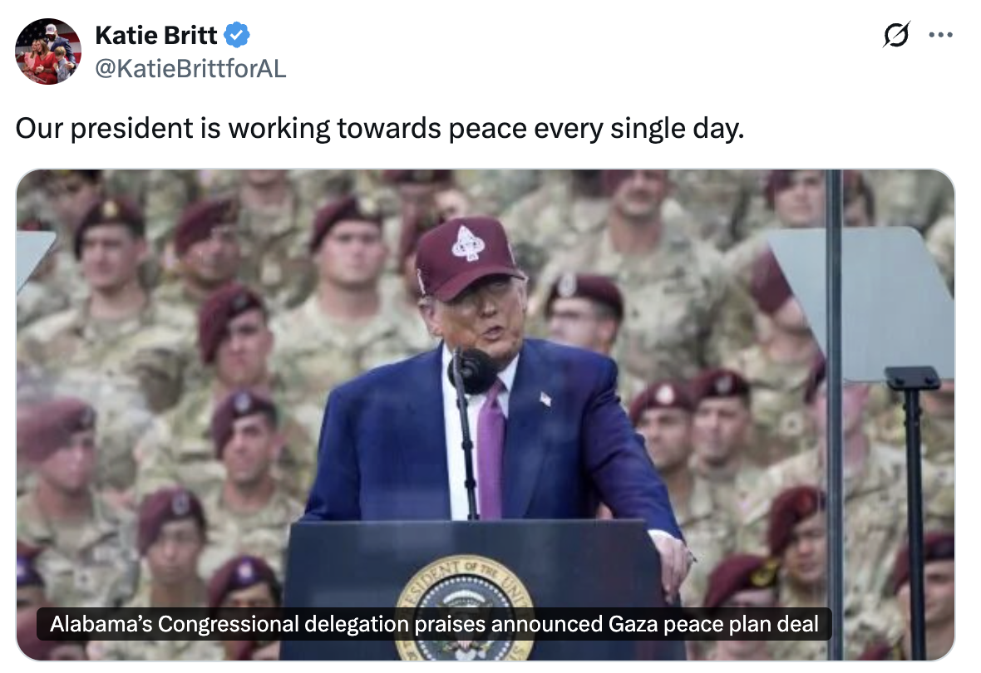This screenshot has height=673, width=981.
Task: Open Katie Britt's profile avatar
Action: click(x=48, y=52)
